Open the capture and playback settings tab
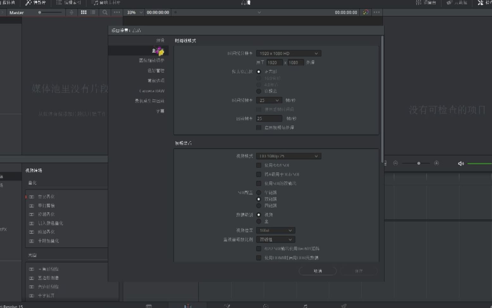 click(150, 101)
